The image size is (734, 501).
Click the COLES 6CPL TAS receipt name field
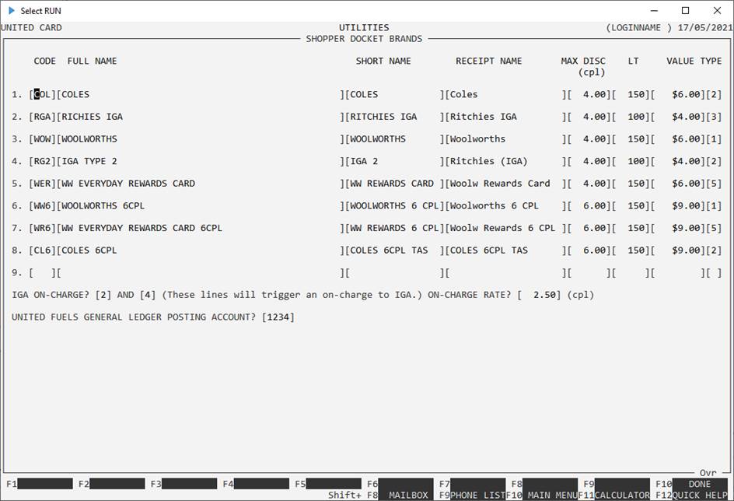pyautogui.click(x=505, y=250)
